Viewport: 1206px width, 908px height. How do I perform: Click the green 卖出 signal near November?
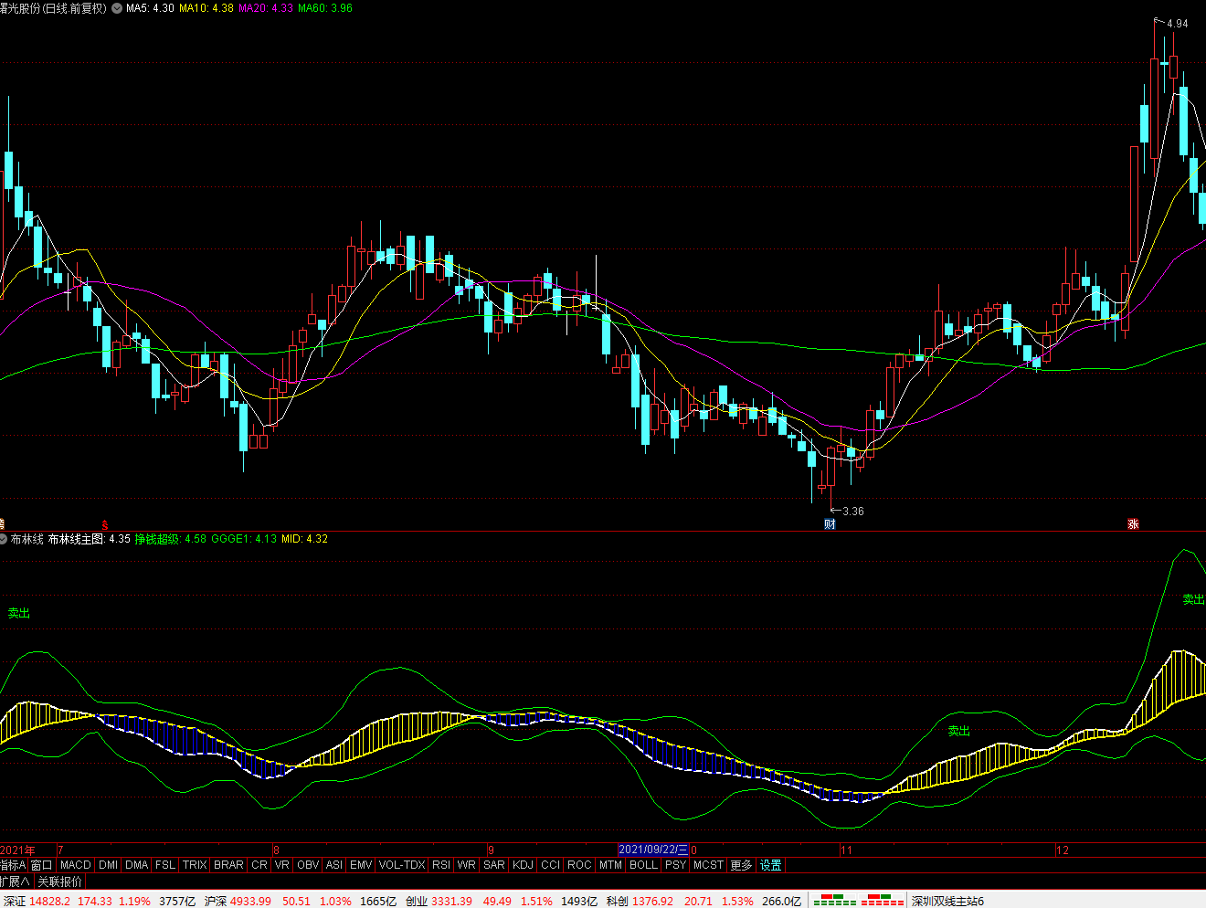(x=958, y=731)
